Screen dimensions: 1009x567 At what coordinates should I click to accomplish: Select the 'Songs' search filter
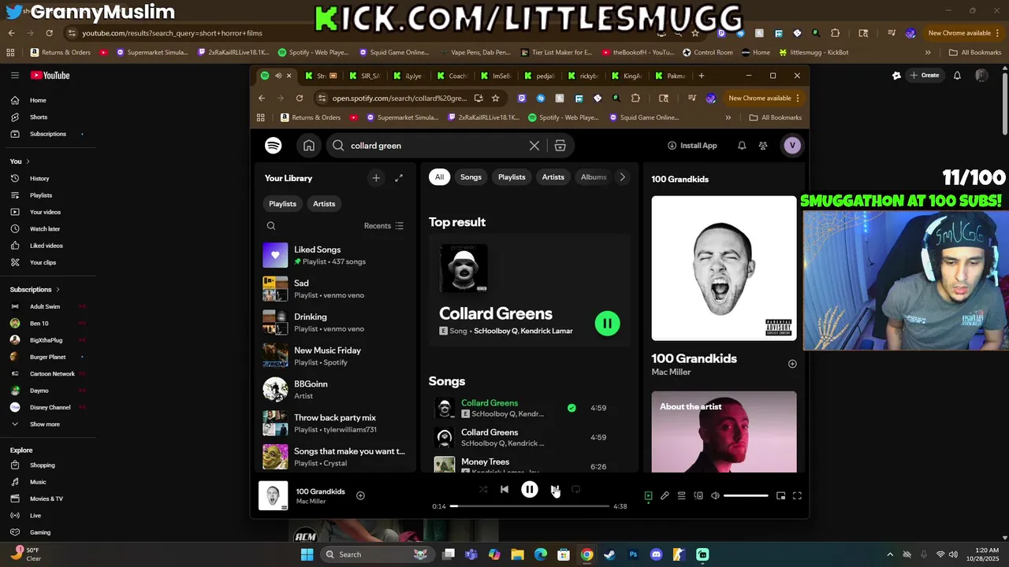point(471,177)
